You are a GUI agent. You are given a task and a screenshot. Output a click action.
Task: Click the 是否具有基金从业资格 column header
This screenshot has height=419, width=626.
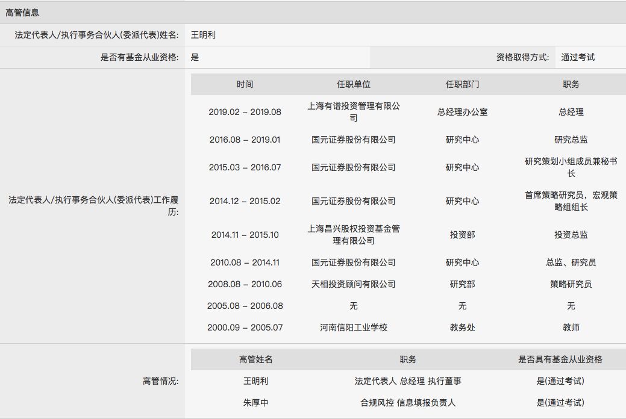point(560,359)
